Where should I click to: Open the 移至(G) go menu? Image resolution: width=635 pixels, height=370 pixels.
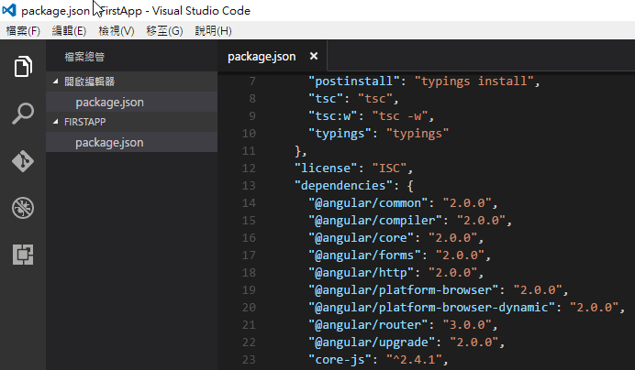[164, 31]
